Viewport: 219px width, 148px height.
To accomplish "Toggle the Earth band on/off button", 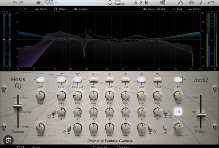I will point(41,79).
